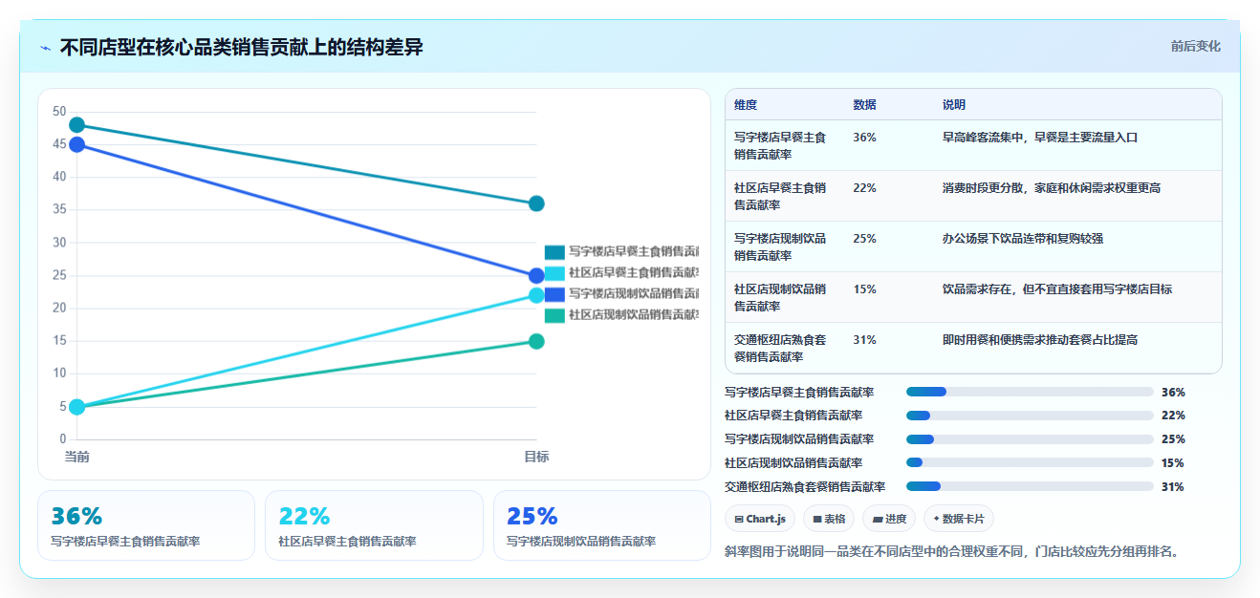Select the teal data point at 目标 value 36
Viewport: 1260px width, 598px height.
[536, 203]
